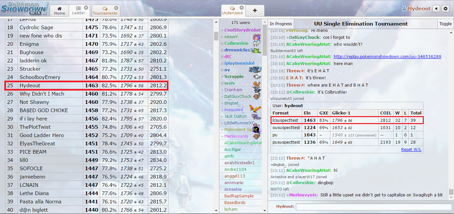The width and height of the screenshot is (454, 214).
Task: Select Andre1104 in the user list
Action: point(240,170)
